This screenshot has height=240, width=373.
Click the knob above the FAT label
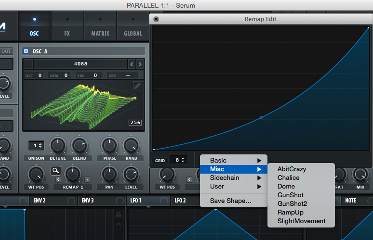[339, 175]
